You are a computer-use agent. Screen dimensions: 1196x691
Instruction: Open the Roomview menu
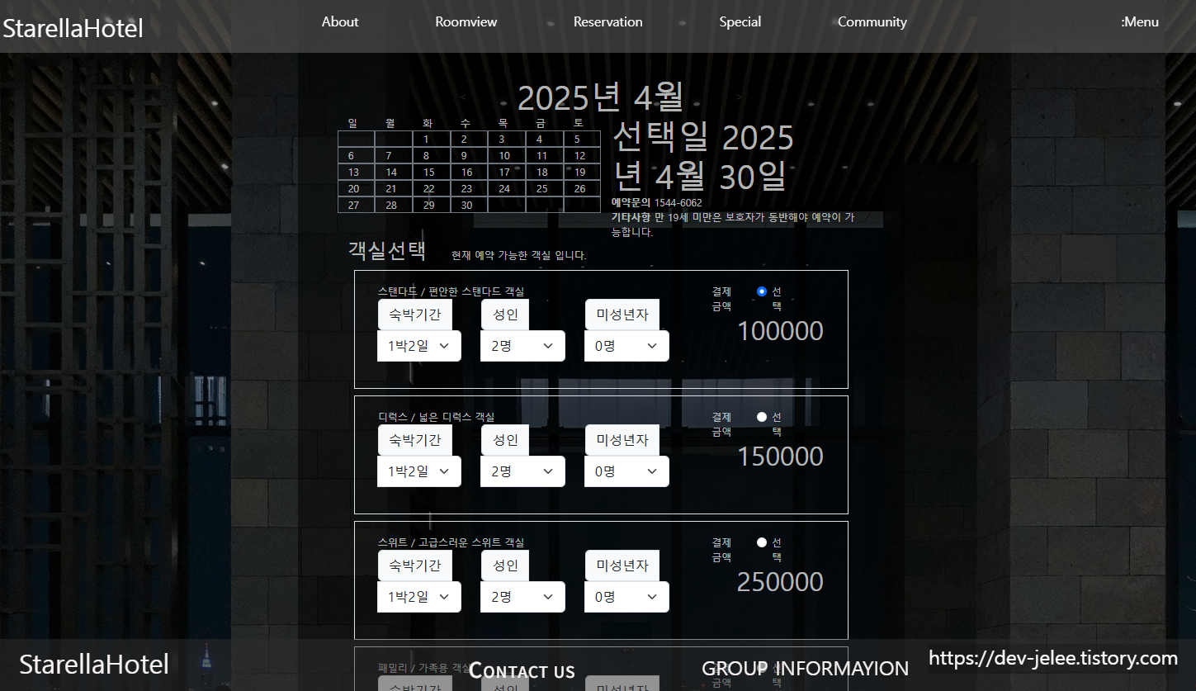tap(466, 22)
